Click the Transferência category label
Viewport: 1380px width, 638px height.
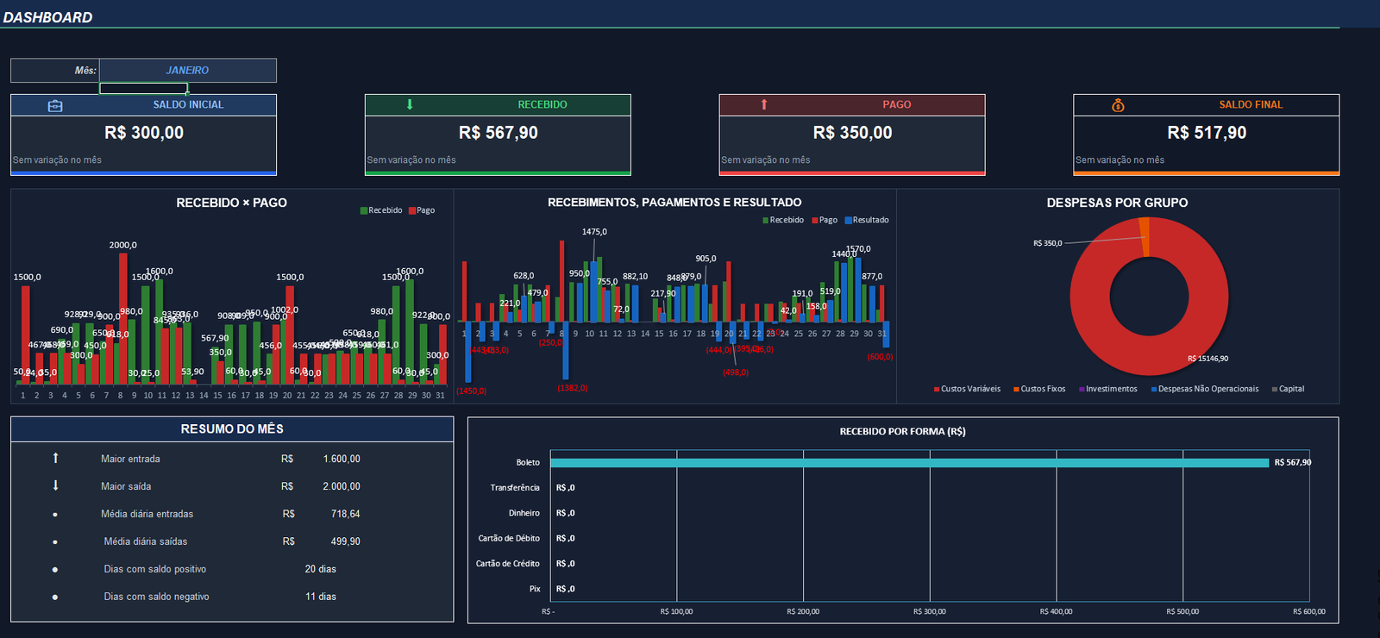[515, 488]
